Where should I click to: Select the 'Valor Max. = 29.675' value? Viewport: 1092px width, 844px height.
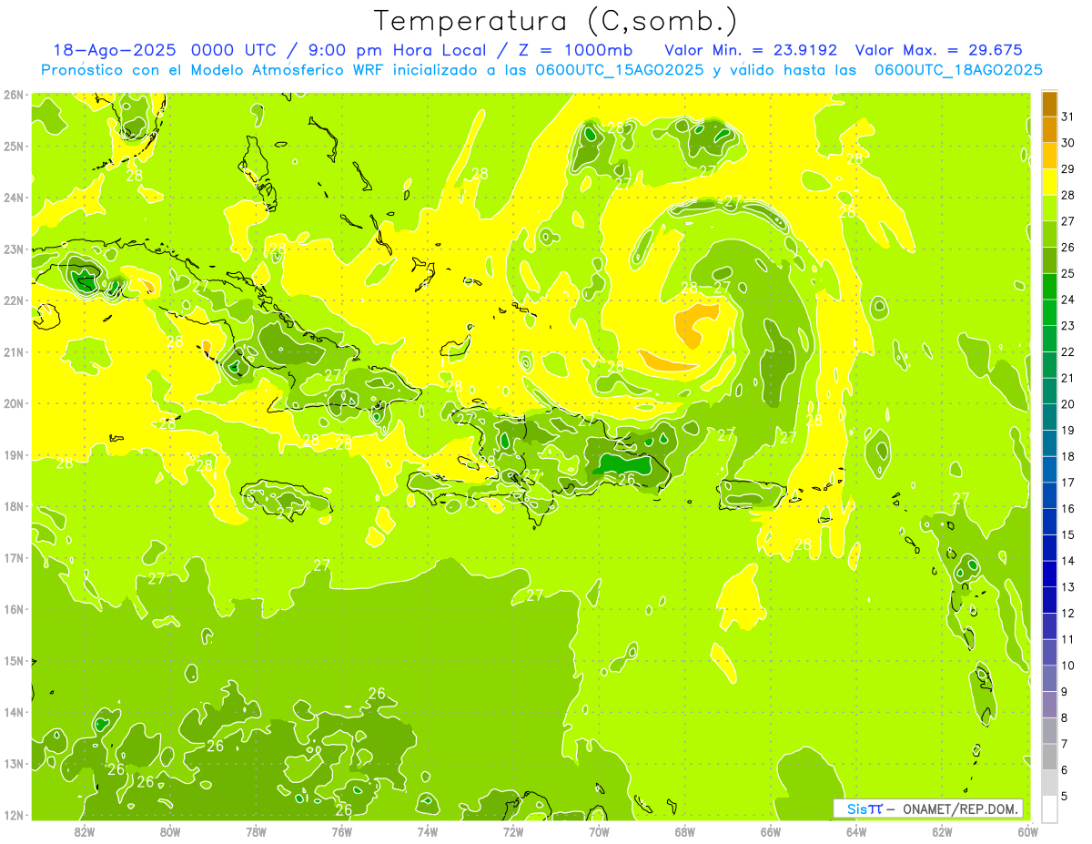pos(939,50)
